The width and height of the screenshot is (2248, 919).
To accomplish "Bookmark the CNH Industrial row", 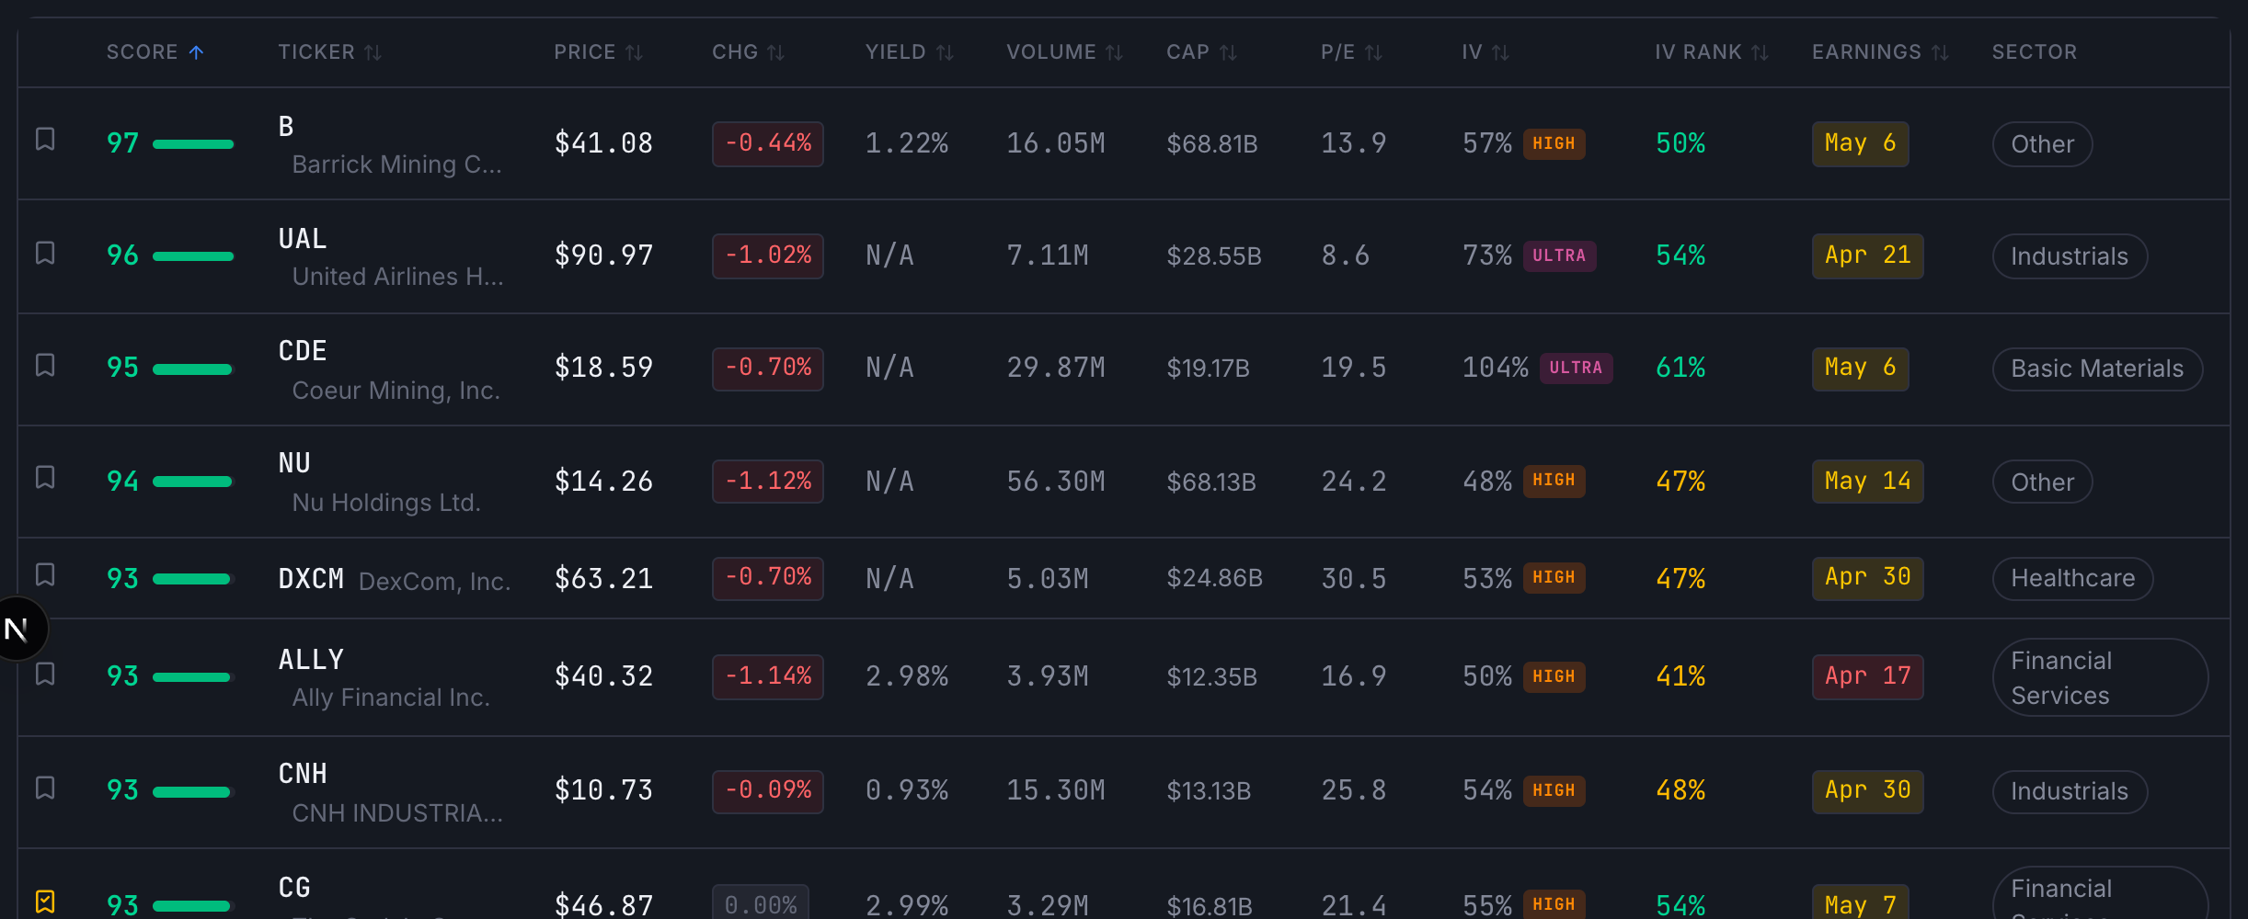I will 46,788.
